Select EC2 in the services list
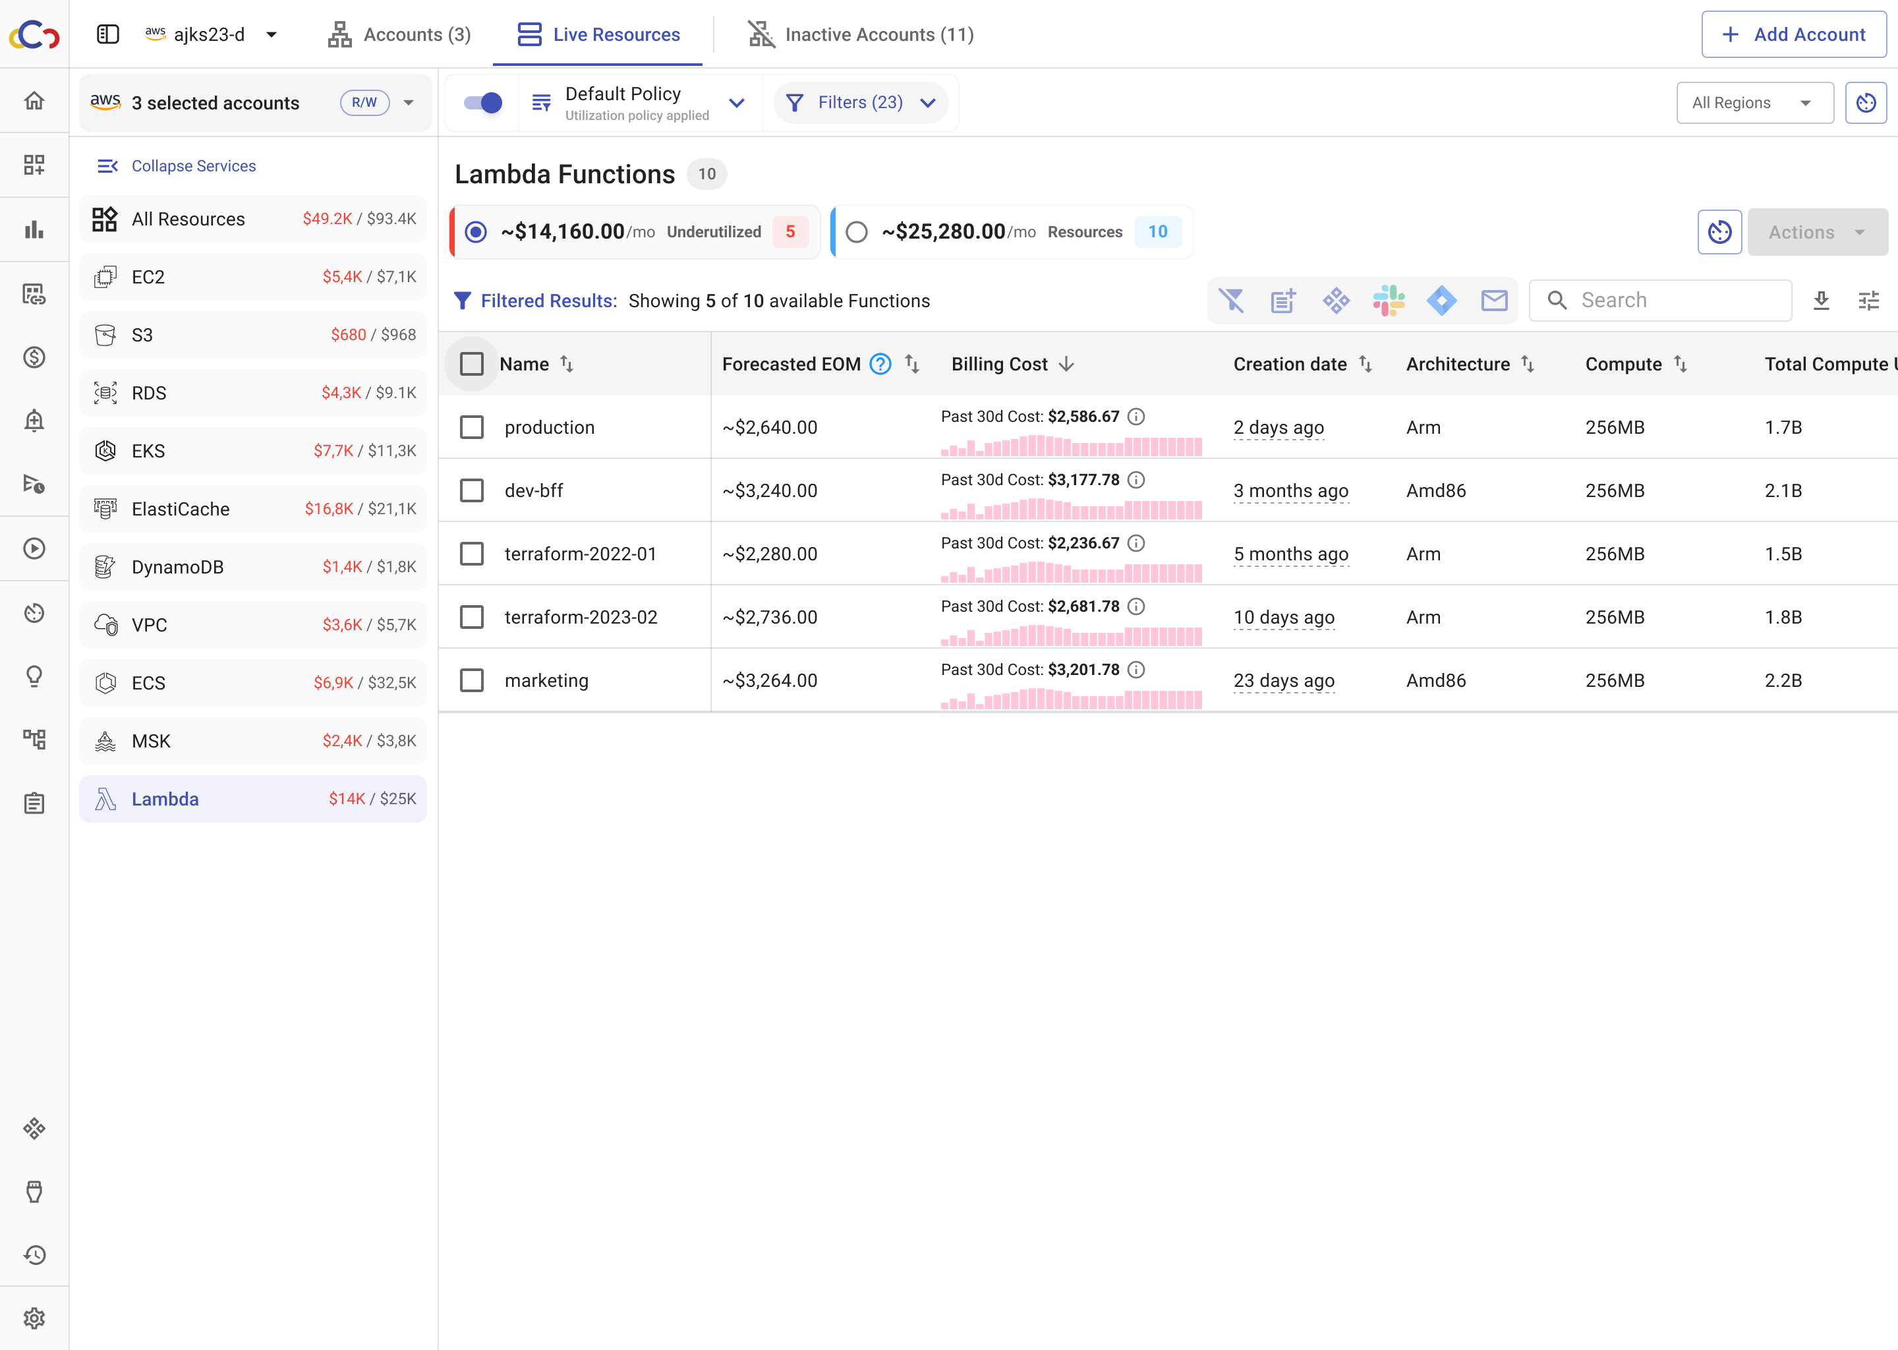Screen dimensions: 1898x1350 pyautogui.click(x=252, y=277)
